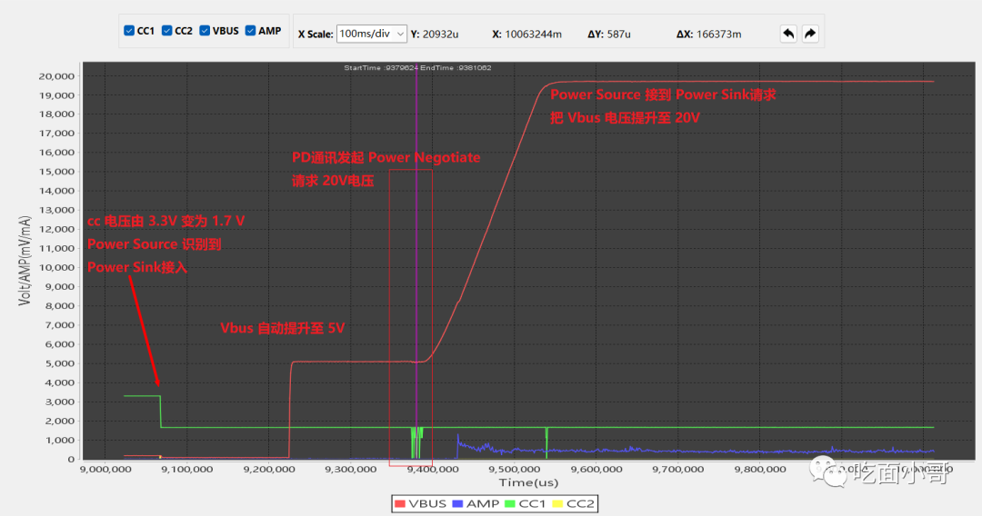Click the undo back-arrow icon
The image size is (982, 516).
point(788,33)
